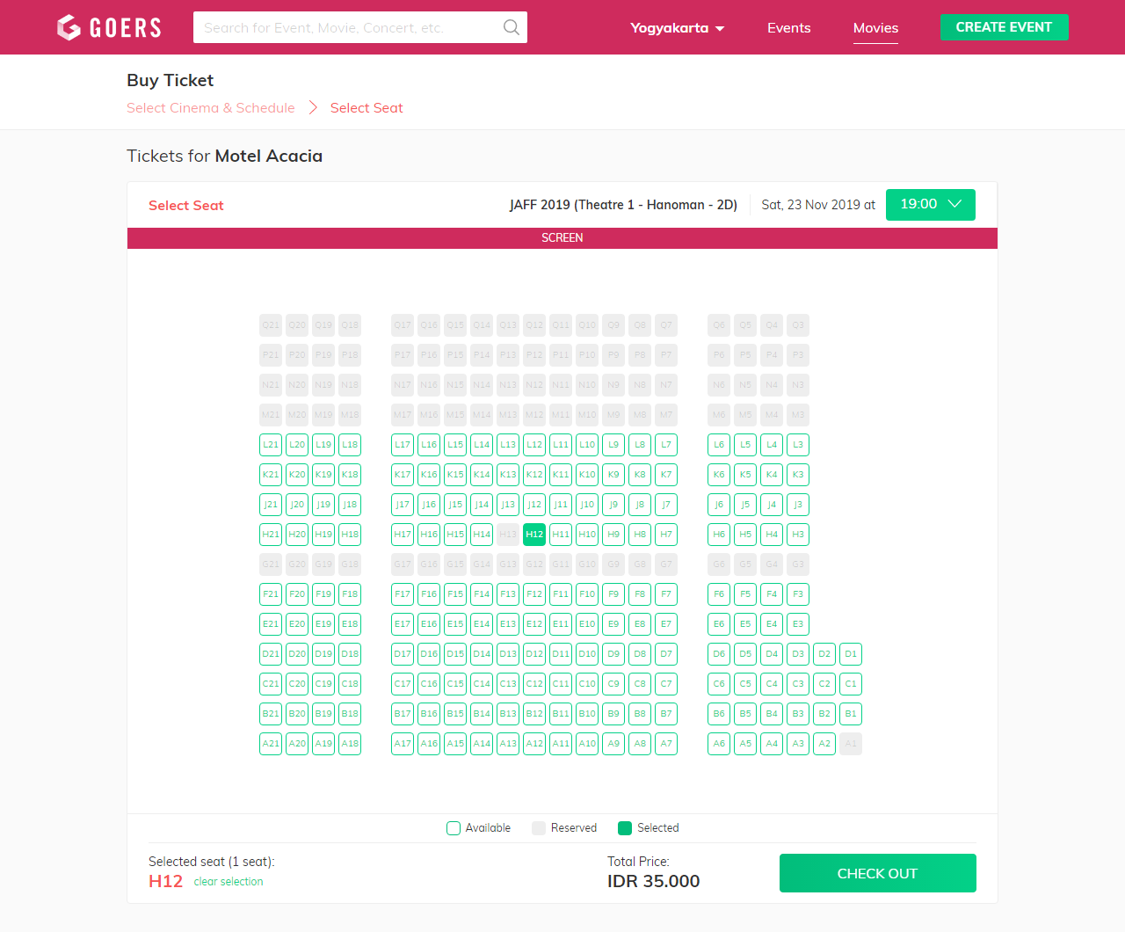
Task: Select seat A7
Action: (x=666, y=744)
